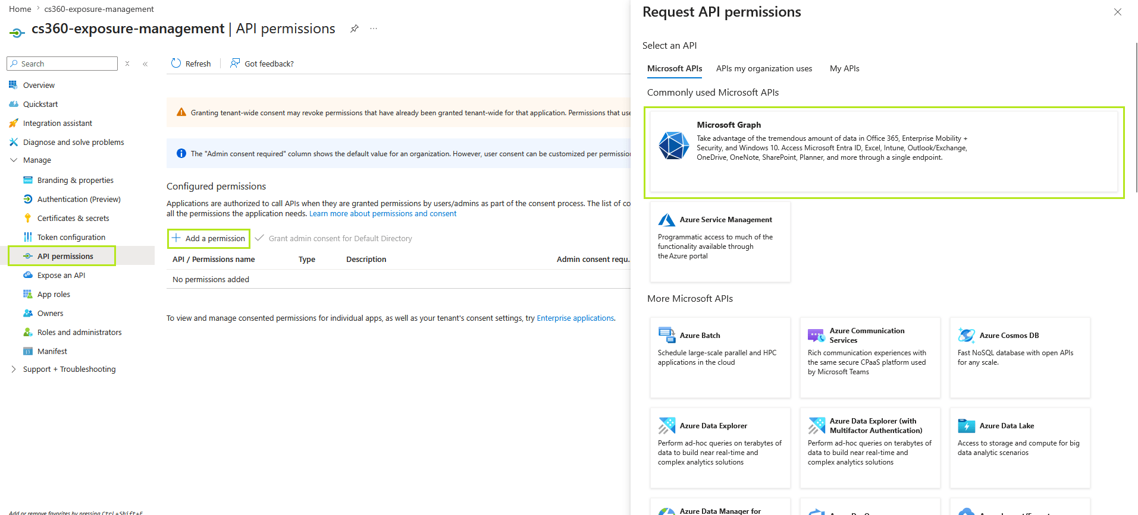Click the Integration assistant rocket icon

coord(13,123)
